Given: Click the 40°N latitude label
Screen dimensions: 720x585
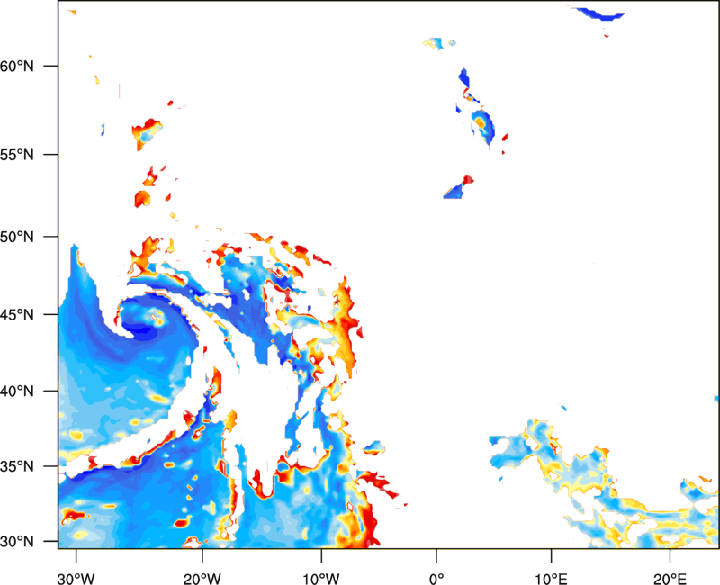Looking at the screenshot, I should pos(17,391).
